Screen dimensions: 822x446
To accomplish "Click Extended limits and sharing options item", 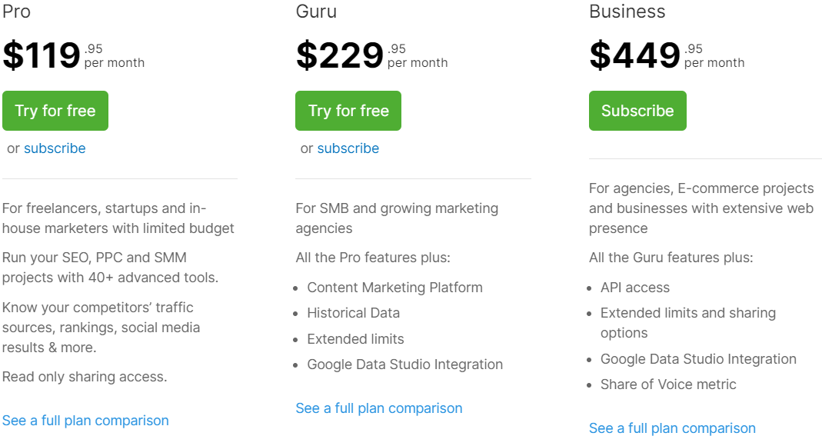I will coord(687,313).
